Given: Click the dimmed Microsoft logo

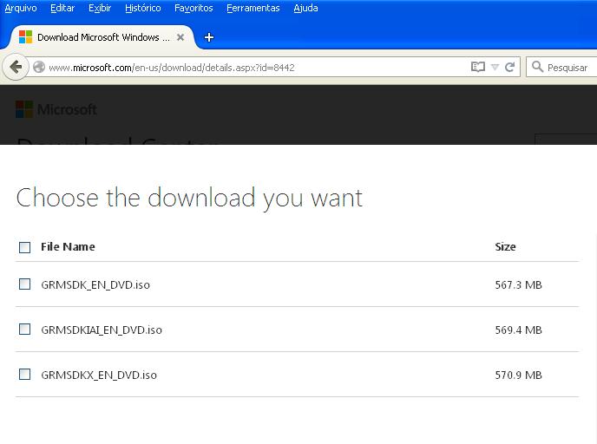Looking at the screenshot, I should [x=56, y=109].
